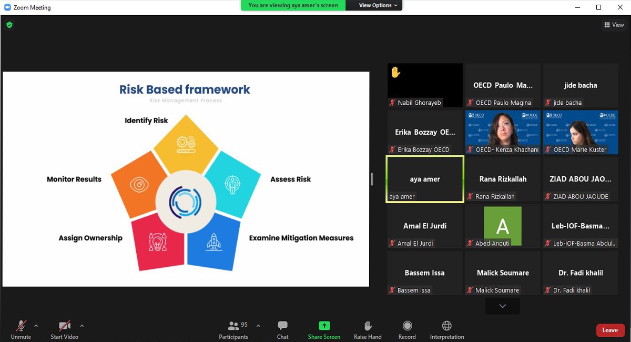Open the Interpretation globe icon
The image size is (631, 342).
click(x=446, y=326)
